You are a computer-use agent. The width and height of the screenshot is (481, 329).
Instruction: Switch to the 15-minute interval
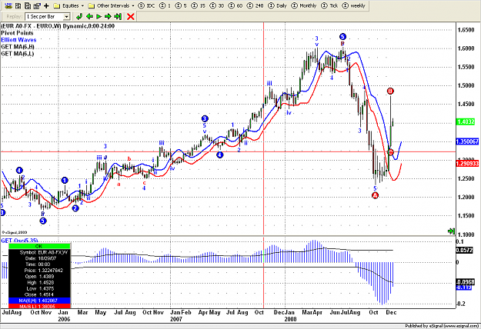[199, 5]
